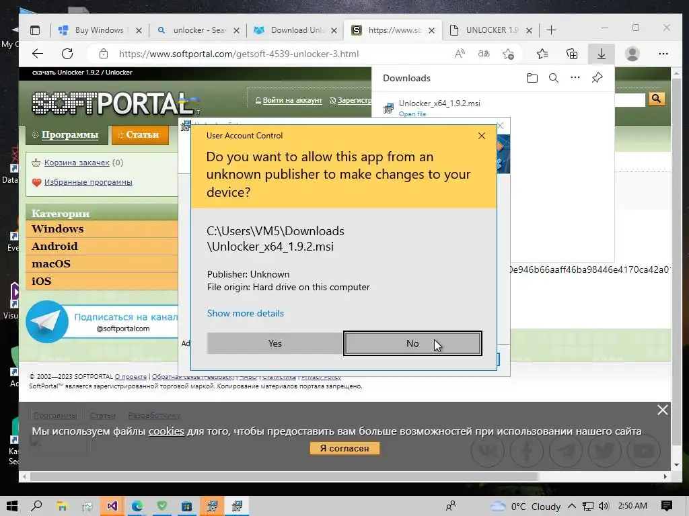This screenshot has width=689, height=516.
Task: Click the softportal URL address bar
Action: point(239,54)
